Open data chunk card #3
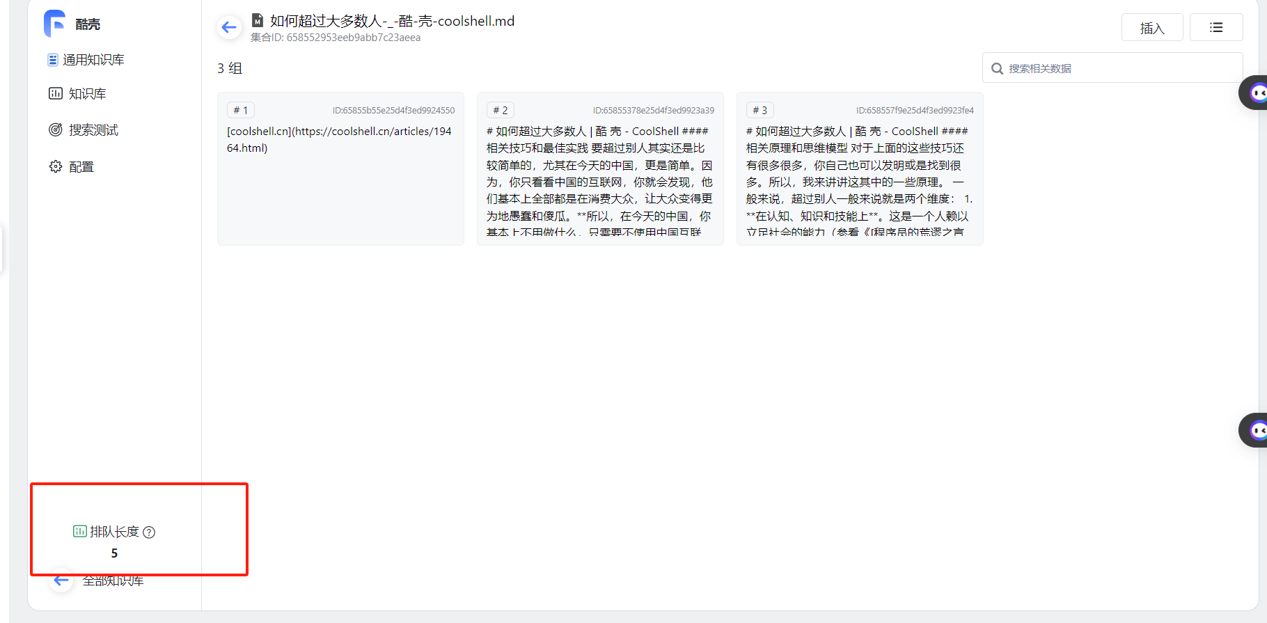 click(860, 169)
